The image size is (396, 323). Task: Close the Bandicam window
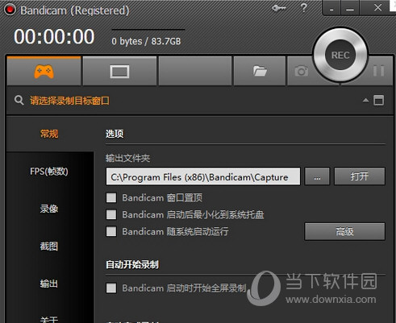tap(377, 7)
